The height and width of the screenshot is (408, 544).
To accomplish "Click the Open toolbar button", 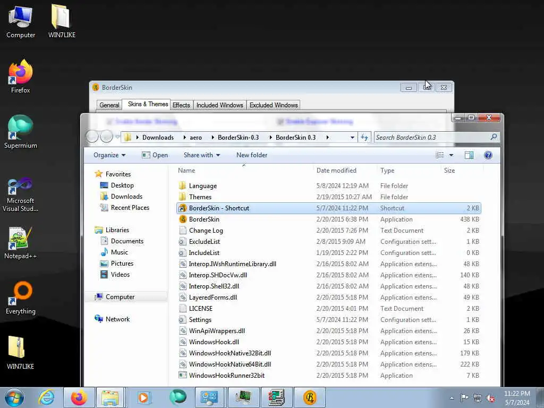I will pos(155,155).
